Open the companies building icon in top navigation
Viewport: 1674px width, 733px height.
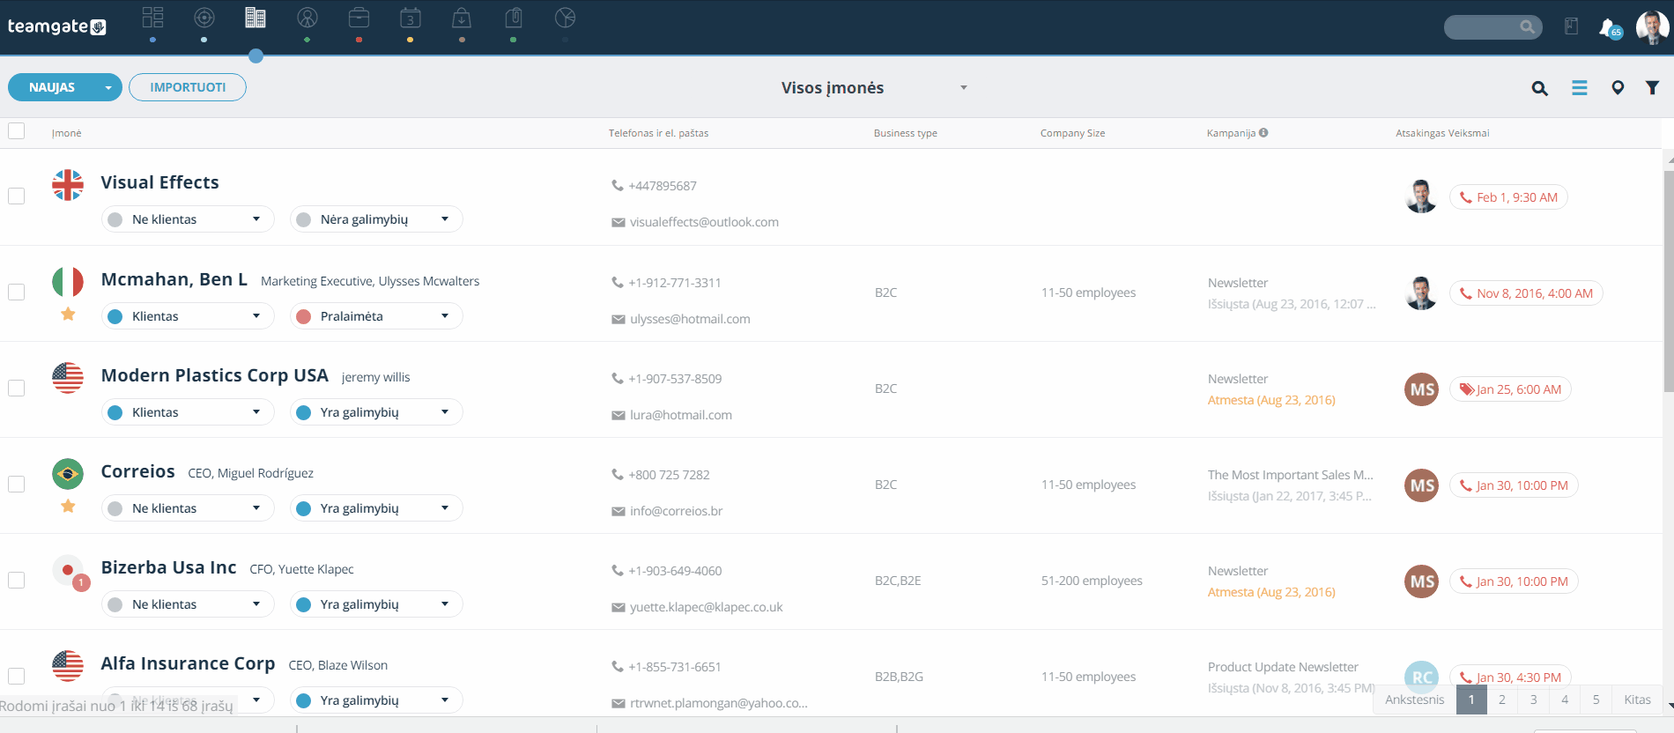point(256,18)
